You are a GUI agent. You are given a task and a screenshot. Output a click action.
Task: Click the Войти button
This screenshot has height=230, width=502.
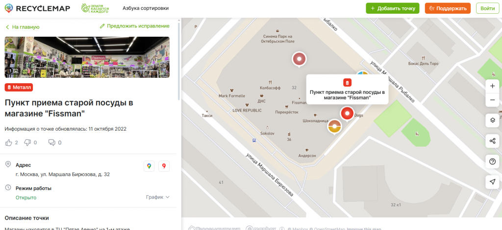click(488, 8)
